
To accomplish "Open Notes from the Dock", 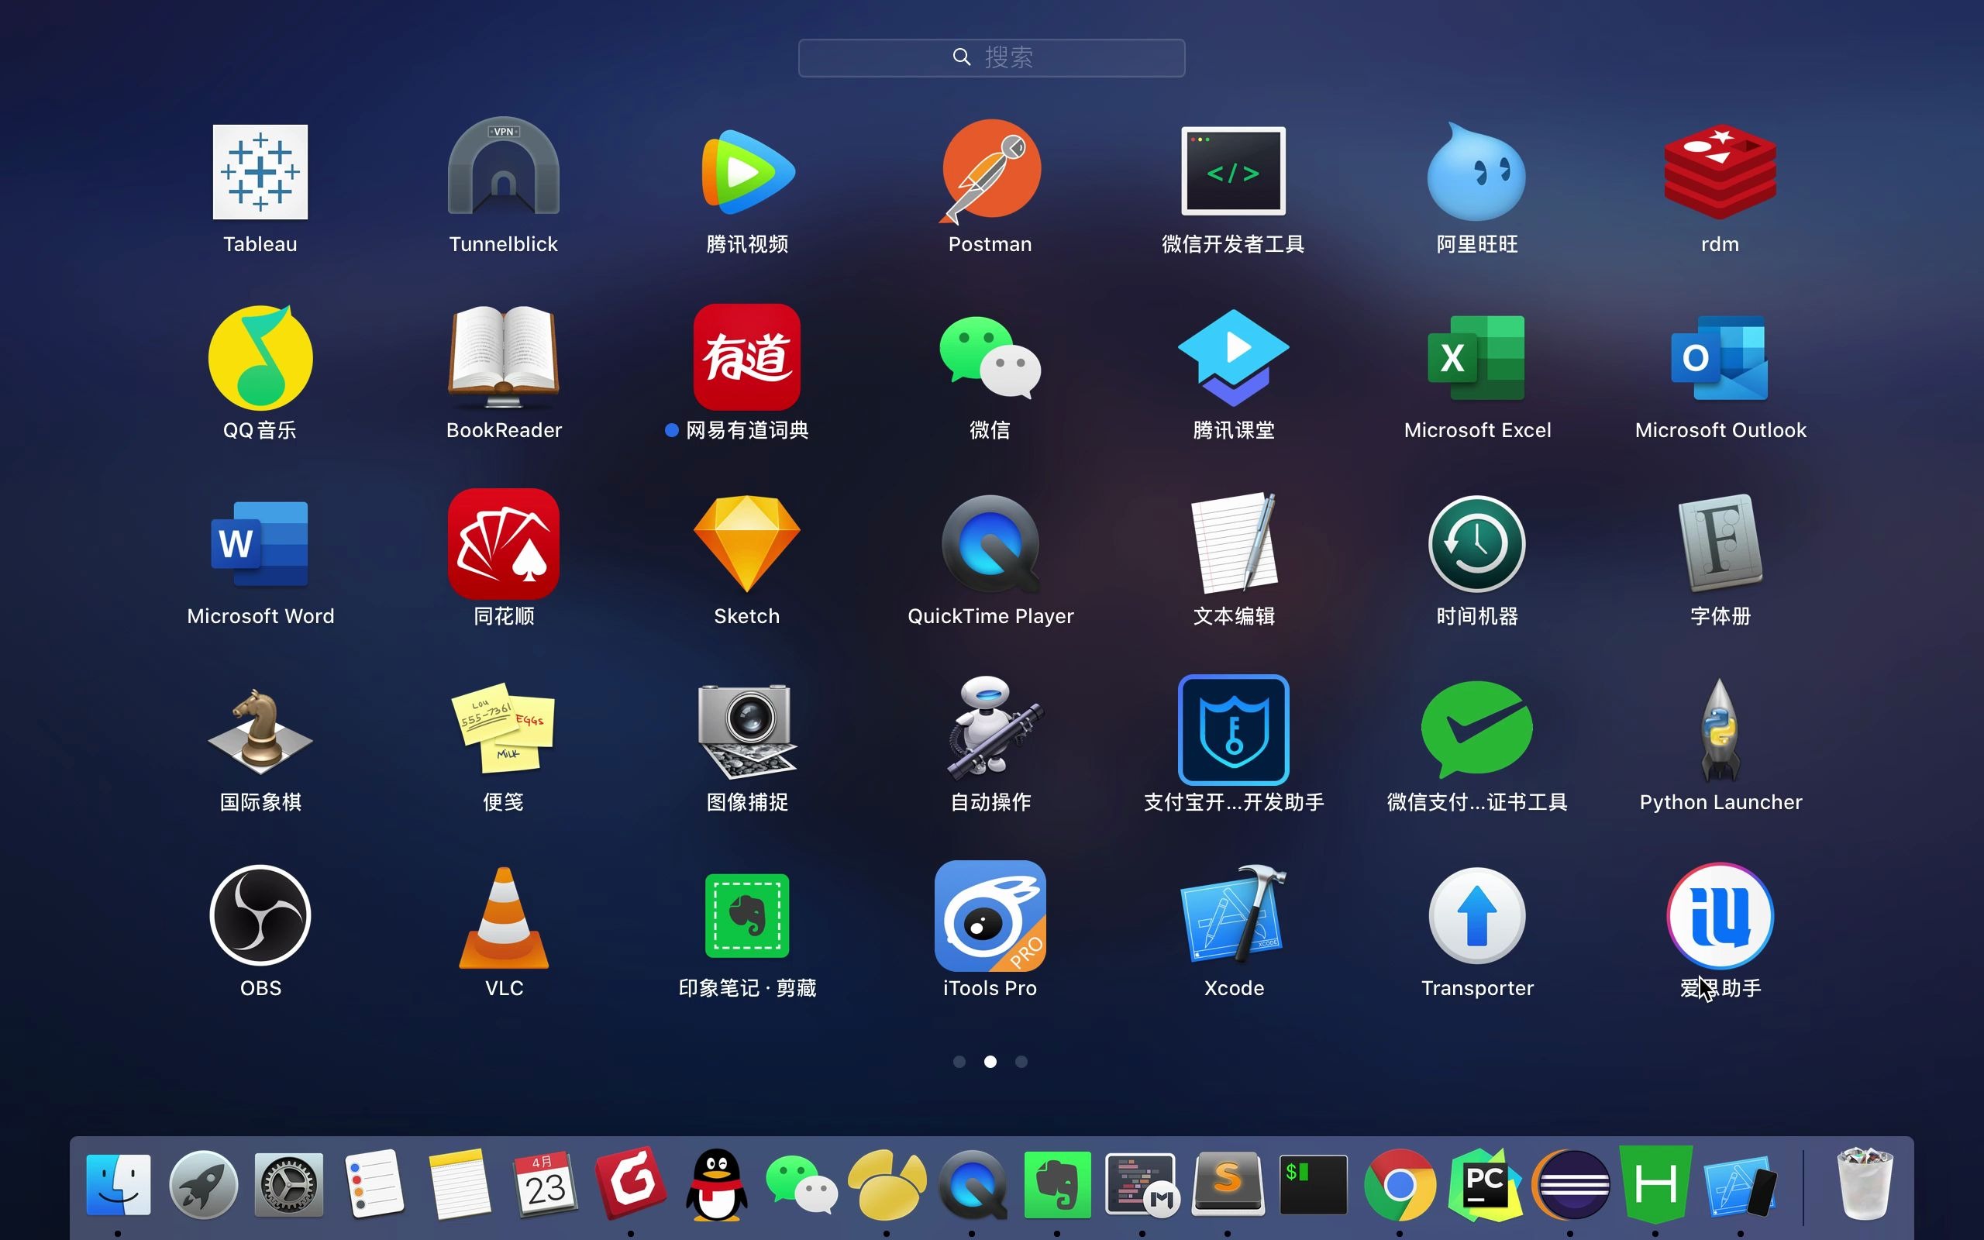I will (x=459, y=1184).
